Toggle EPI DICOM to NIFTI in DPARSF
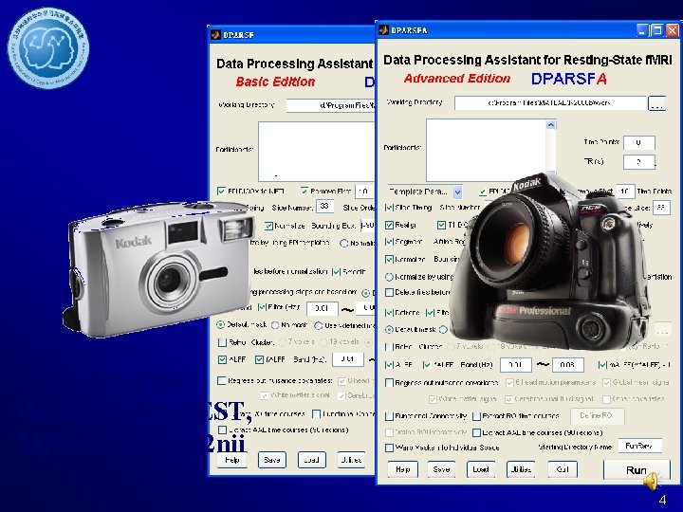683x512 pixels. [x=221, y=192]
